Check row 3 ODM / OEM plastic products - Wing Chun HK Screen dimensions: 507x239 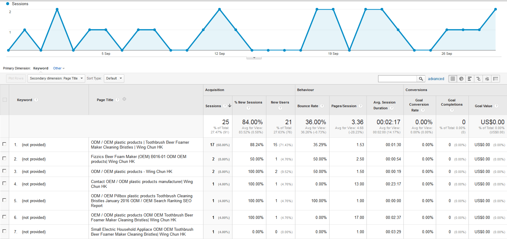[4, 171]
